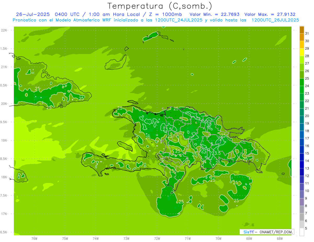This screenshot has width=314, height=242.
Task: Click the '19N' latitude axis label
Action: (x=4, y=140)
